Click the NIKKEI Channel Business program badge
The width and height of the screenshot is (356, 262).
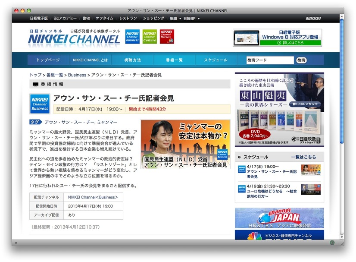[x=40, y=104]
